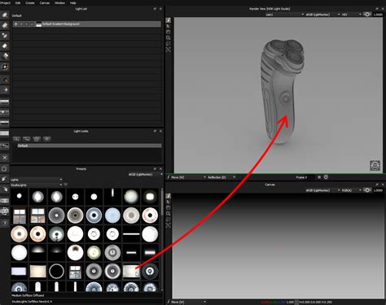Select the brush tool in the Canvas sidebar
386x305 pixels.
(x=169, y=196)
